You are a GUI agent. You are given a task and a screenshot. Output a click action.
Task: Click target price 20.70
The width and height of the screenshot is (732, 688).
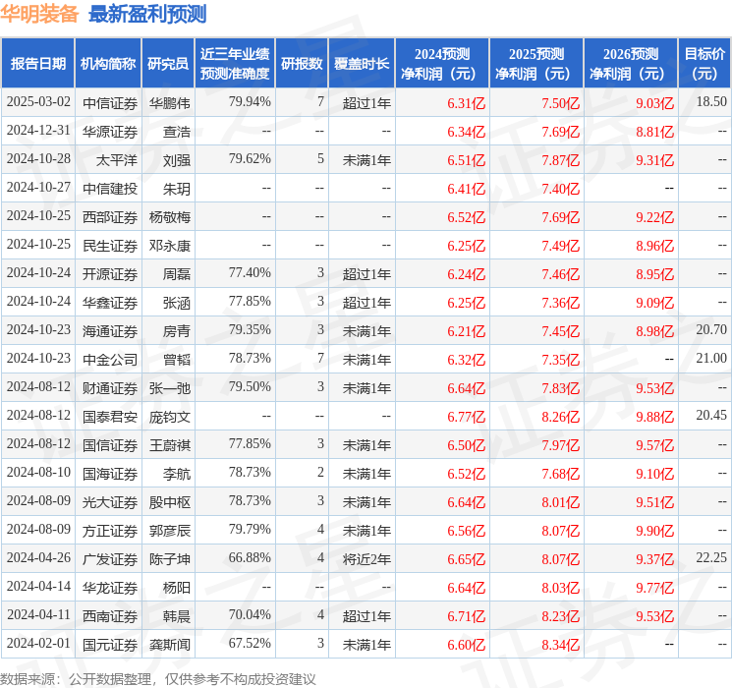click(x=711, y=330)
